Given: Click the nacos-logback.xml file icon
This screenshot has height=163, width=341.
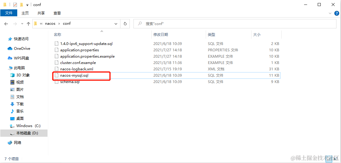Looking at the screenshot, I should [x=57, y=69].
